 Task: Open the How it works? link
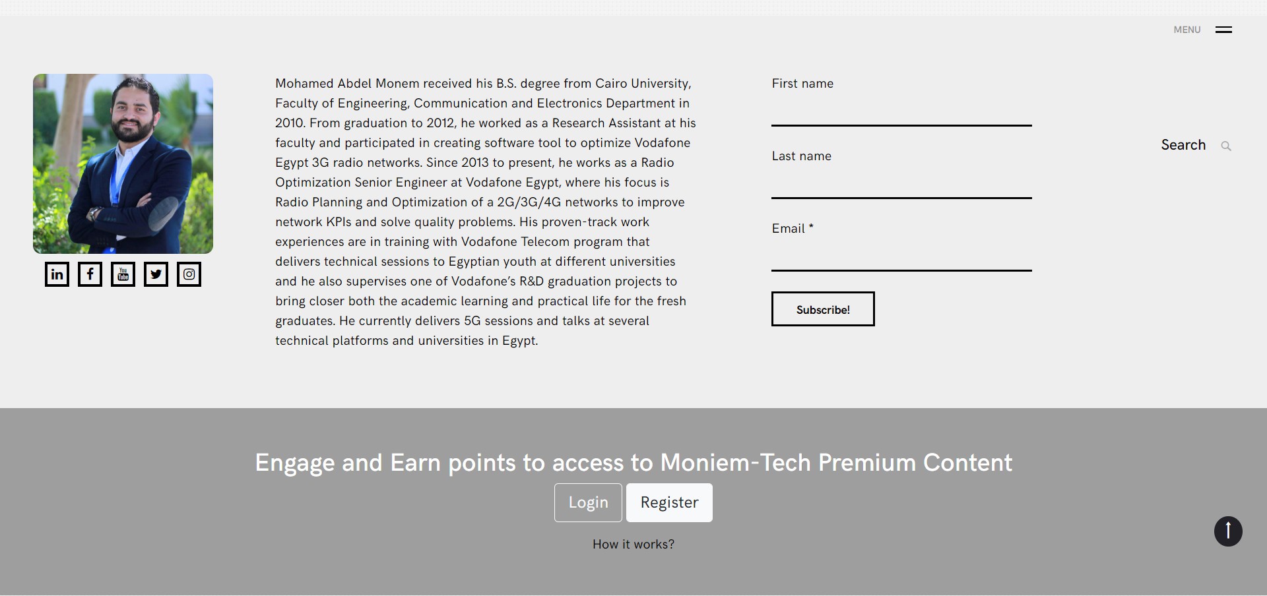(633, 544)
